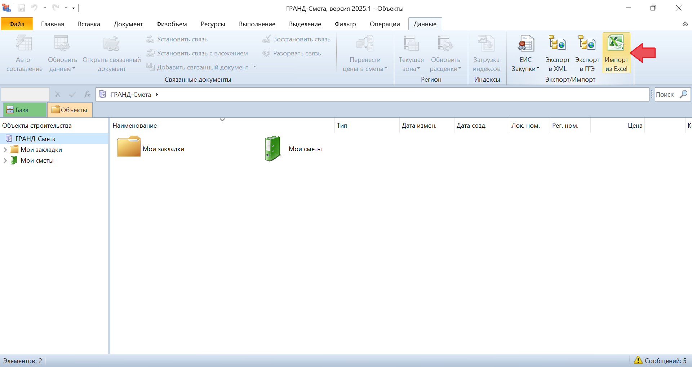The width and height of the screenshot is (692, 367).
Task: Switch to the Ресурсы ribbon tab
Action: tap(213, 24)
